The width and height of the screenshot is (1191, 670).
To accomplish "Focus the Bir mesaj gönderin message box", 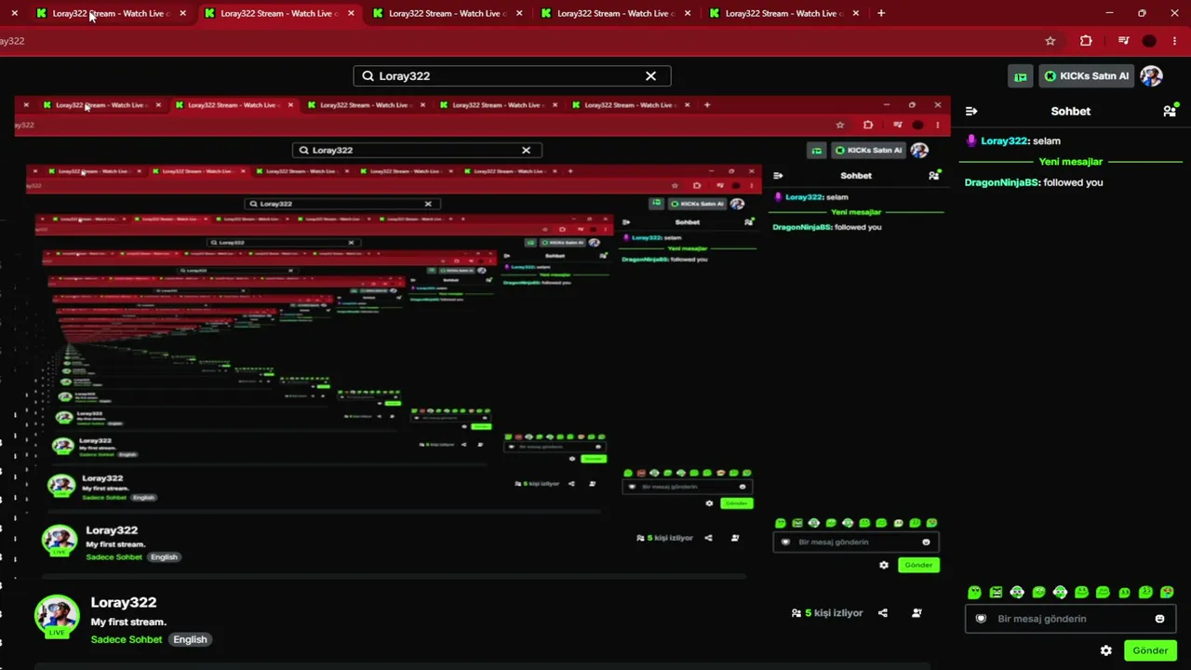I will 1071,619.
